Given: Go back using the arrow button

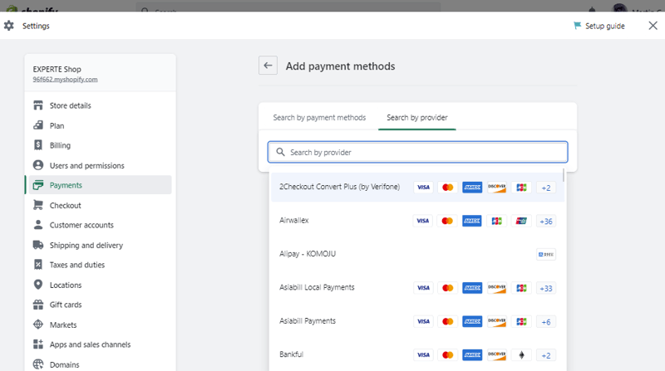Looking at the screenshot, I should (268, 66).
